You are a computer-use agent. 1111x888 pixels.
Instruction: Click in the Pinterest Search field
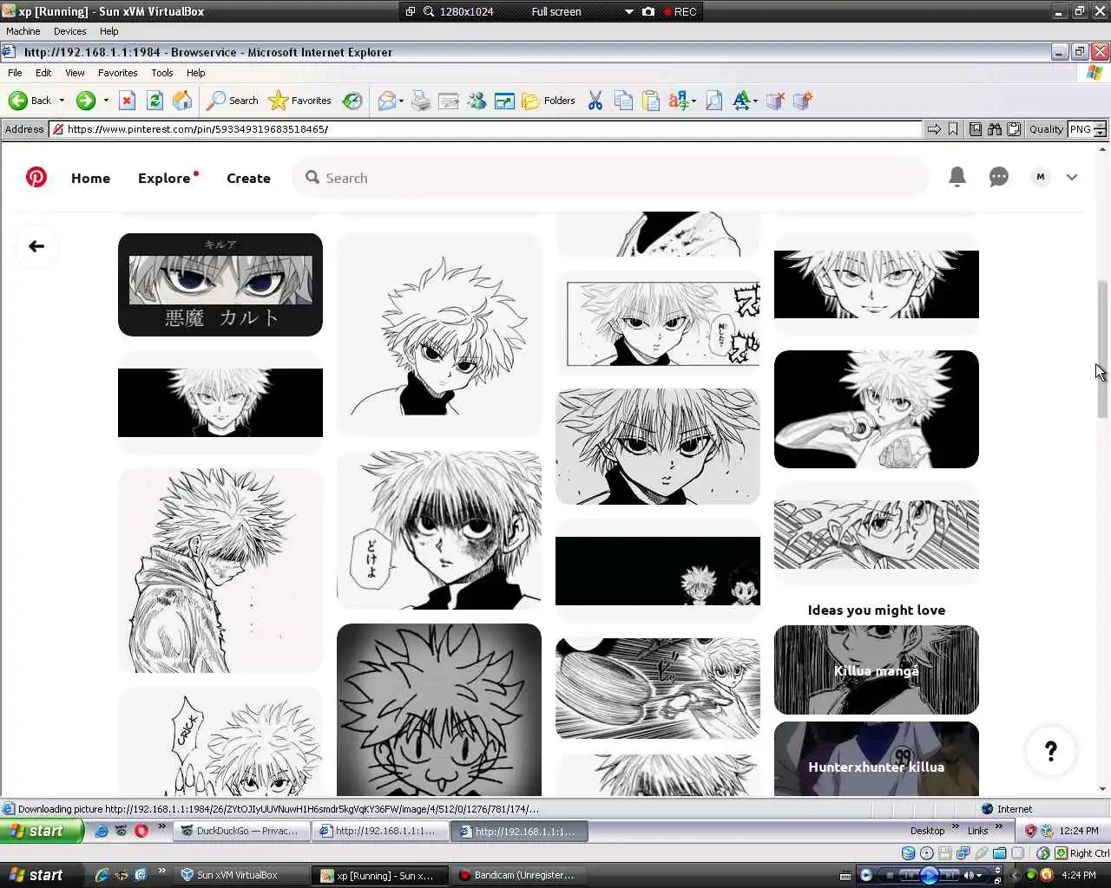(610, 178)
